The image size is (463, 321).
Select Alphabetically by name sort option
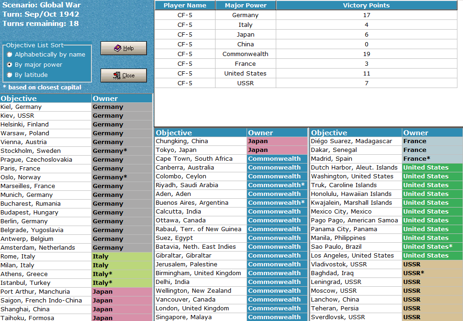pos(10,55)
